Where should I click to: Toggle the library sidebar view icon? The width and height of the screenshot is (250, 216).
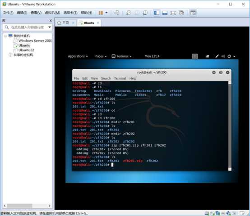157,13
